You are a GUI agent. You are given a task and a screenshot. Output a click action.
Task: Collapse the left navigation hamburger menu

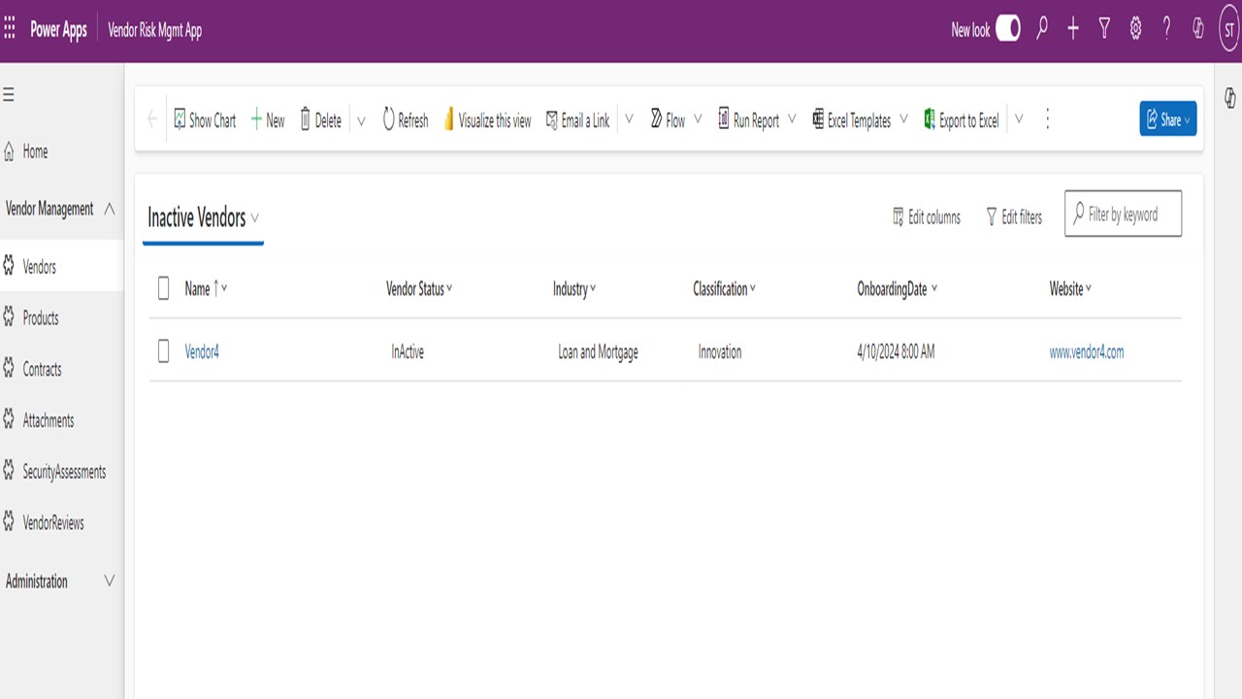click(8, 94)
